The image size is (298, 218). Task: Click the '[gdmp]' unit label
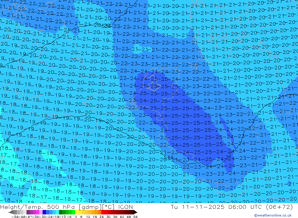point(91,207)
